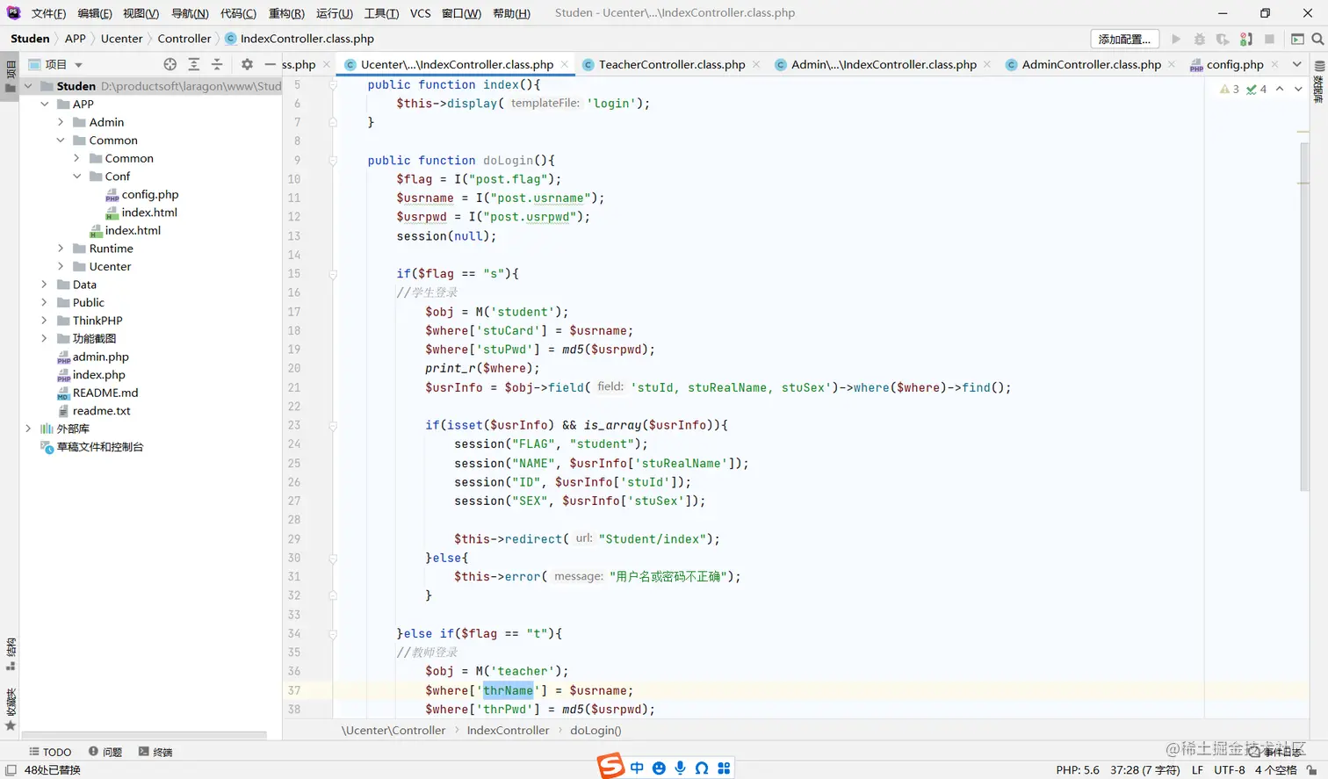Select the readme.txt file in tree
This screenshot has width=1328, height=779.
click(x=101, y=411)
